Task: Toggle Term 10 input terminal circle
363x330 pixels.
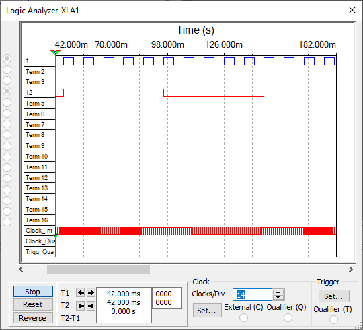Action: pyautogui.click(x=7, y=157)
